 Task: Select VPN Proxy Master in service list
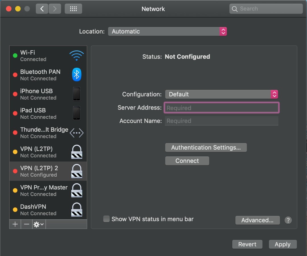click(44, 190)
